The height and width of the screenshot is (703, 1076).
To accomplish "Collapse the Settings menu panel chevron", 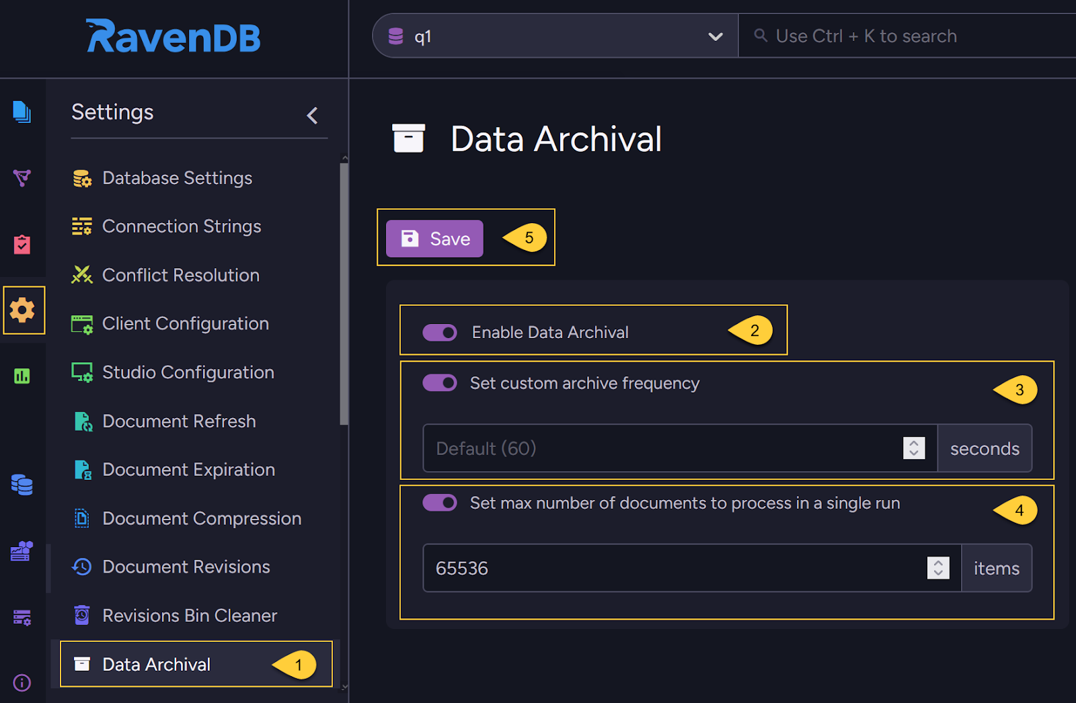I will [x=313, y=116].
